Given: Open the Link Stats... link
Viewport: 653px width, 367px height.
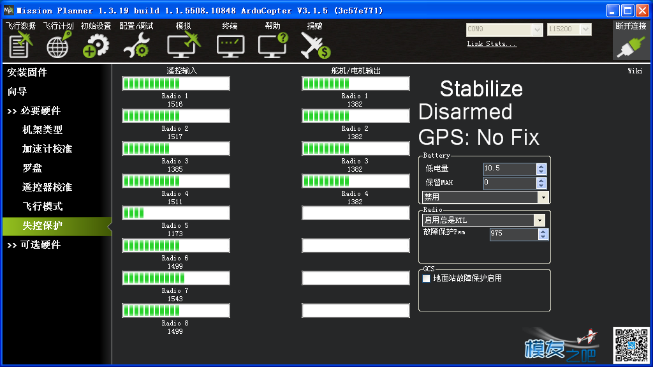Looking at the screenshot, I should point(492,44).
